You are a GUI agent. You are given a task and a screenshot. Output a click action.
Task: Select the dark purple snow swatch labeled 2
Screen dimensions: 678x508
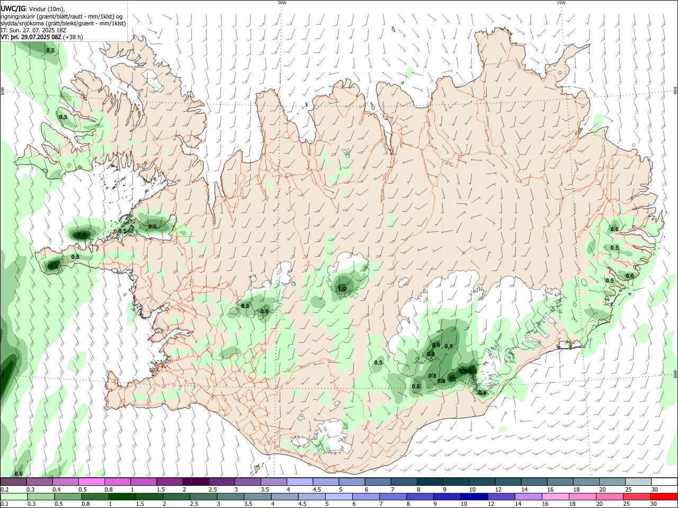tap(195, 482)
